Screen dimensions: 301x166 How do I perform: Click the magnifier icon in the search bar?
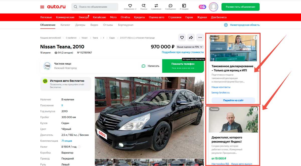76,7
